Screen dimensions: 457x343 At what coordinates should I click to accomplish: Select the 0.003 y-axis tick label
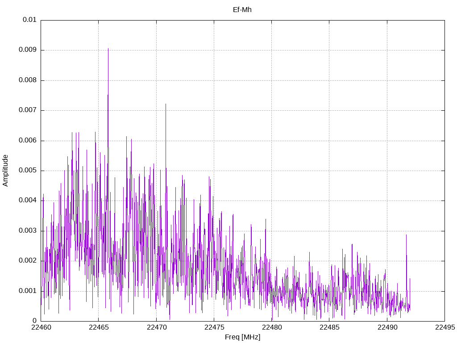[28, 231]
